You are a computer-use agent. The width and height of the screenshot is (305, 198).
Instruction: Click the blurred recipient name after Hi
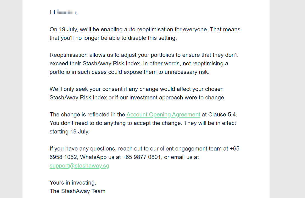point(67,12)
